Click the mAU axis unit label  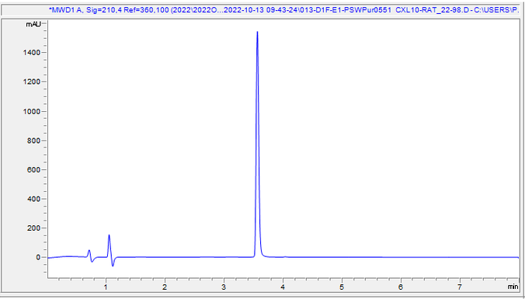click(x=33, y=24)
